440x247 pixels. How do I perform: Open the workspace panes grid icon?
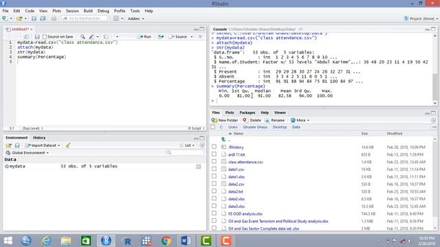(116, 19)
